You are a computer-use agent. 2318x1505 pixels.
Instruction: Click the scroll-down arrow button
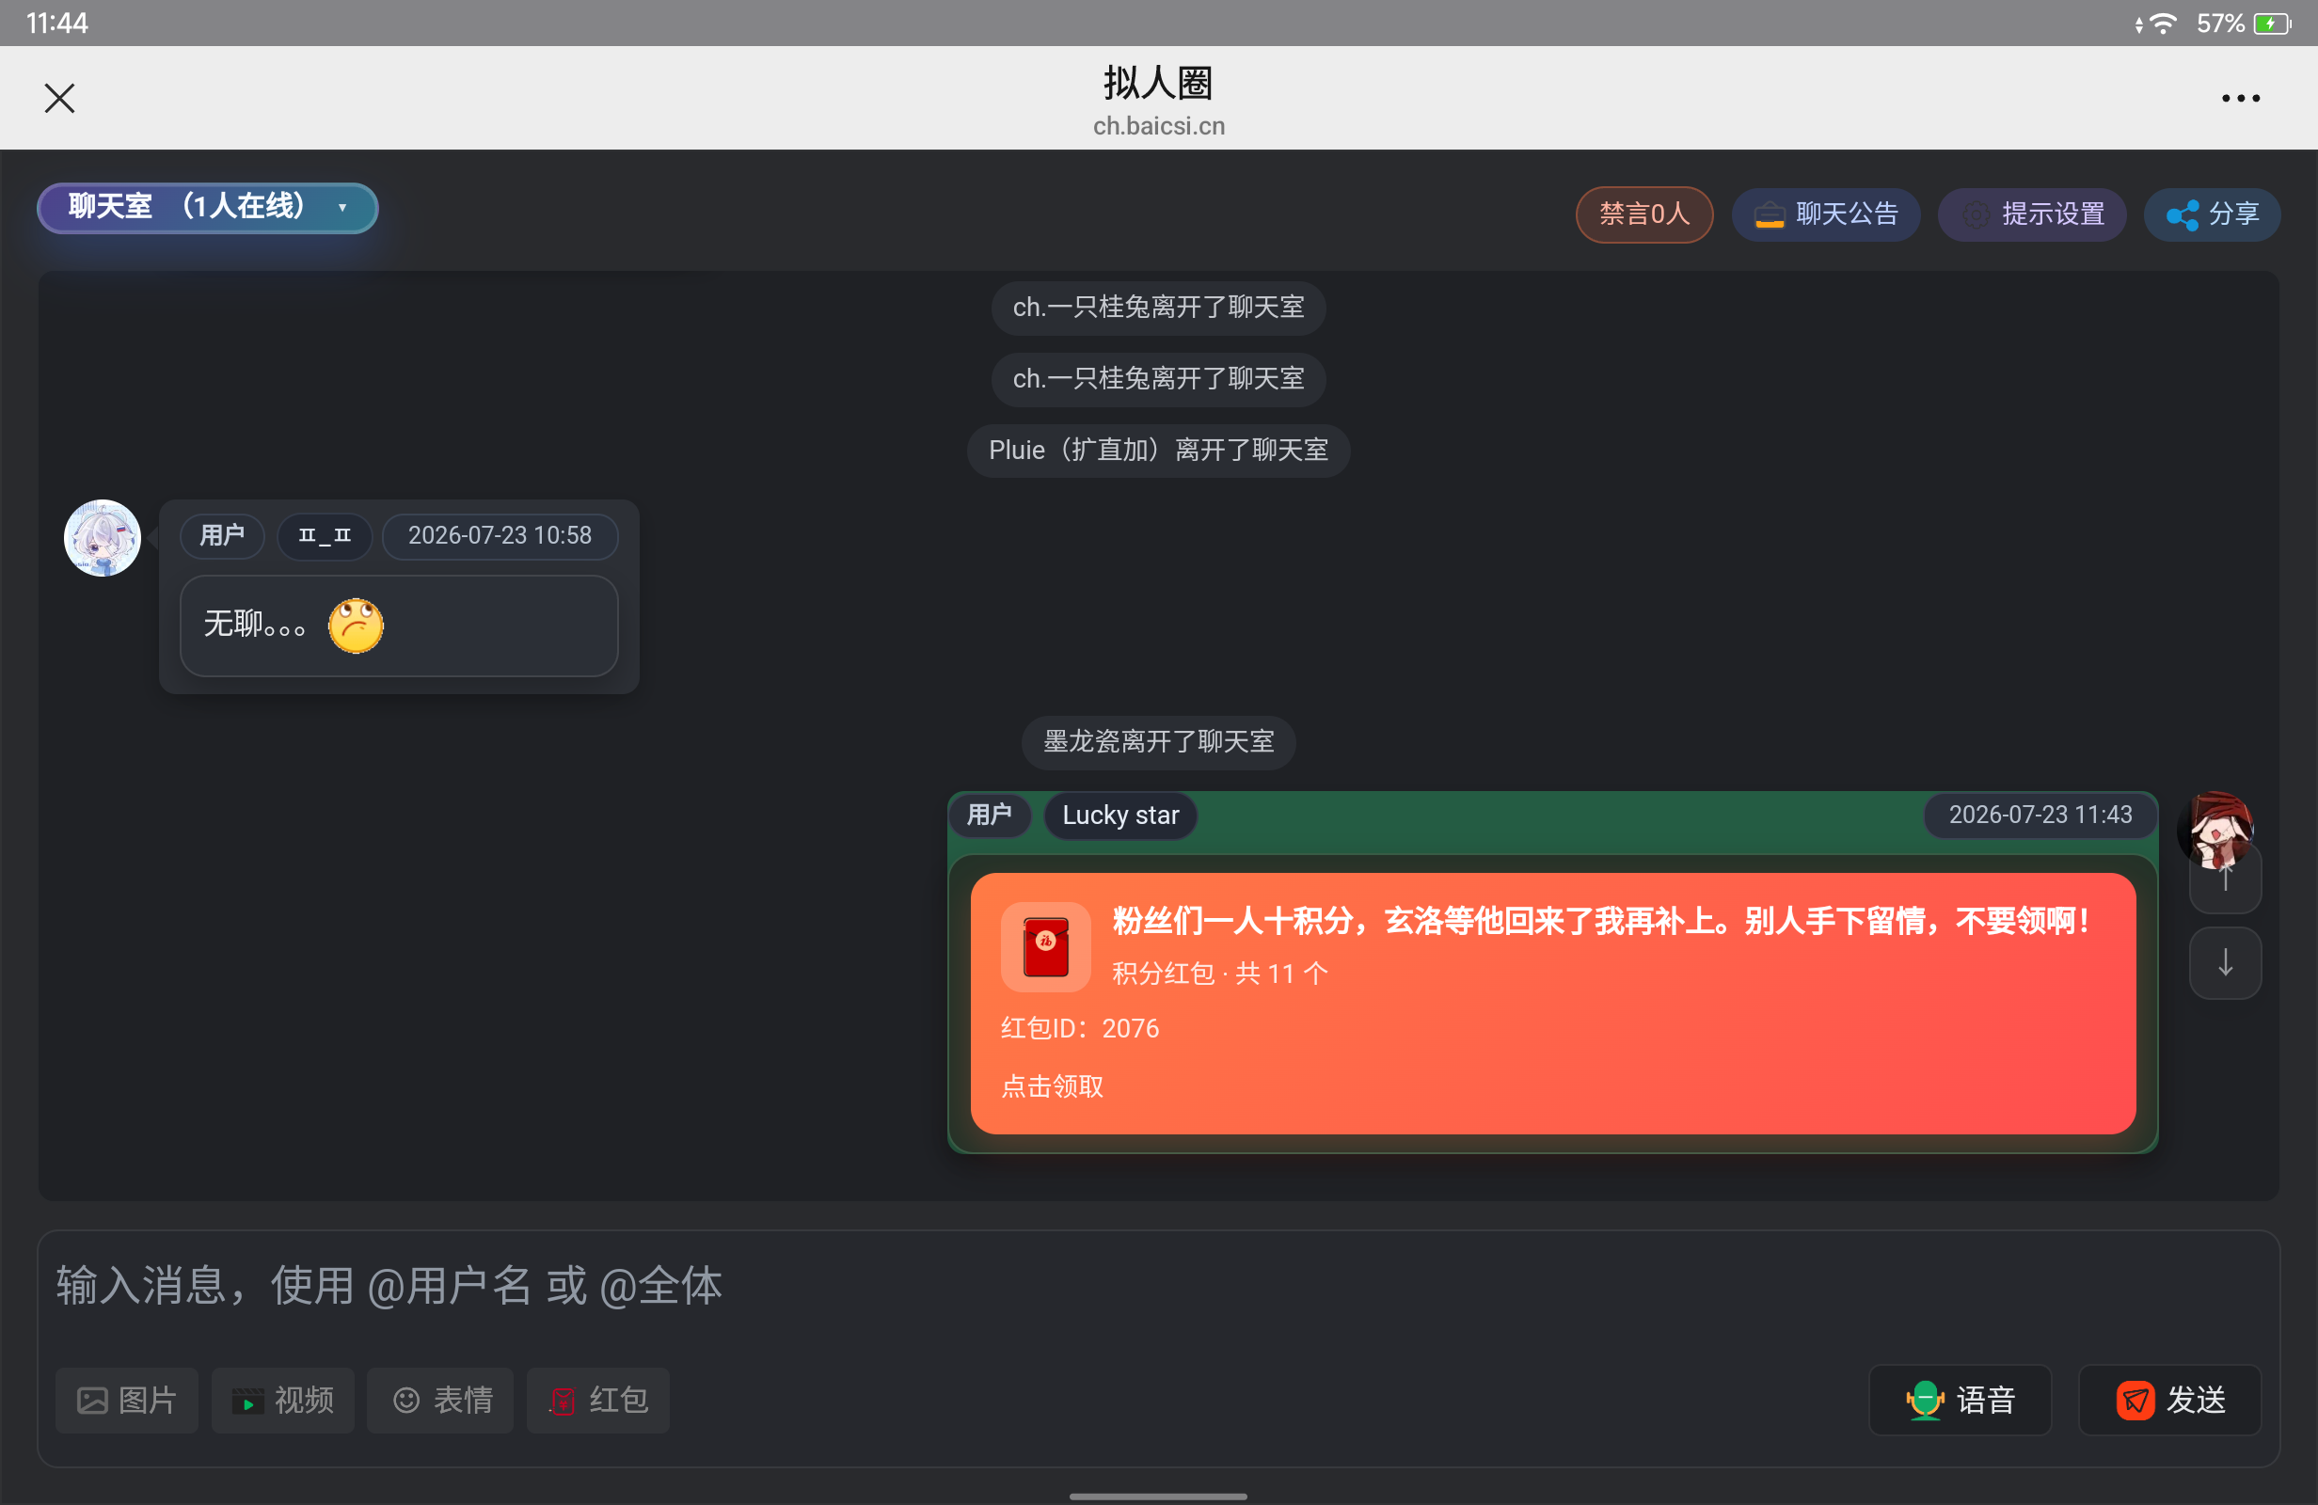pos(2226,963)
